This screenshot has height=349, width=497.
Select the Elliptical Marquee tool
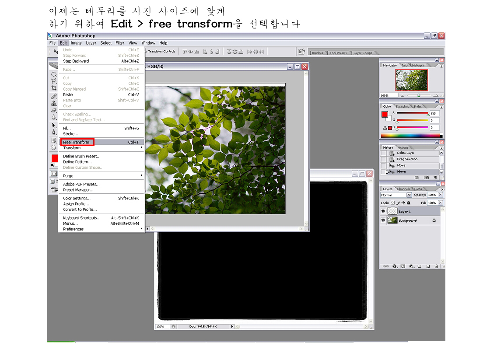[x=54, y=74]
